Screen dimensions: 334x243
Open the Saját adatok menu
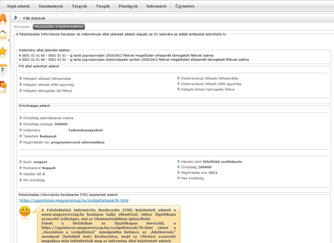pyautogui.click(x=18, y=6)
